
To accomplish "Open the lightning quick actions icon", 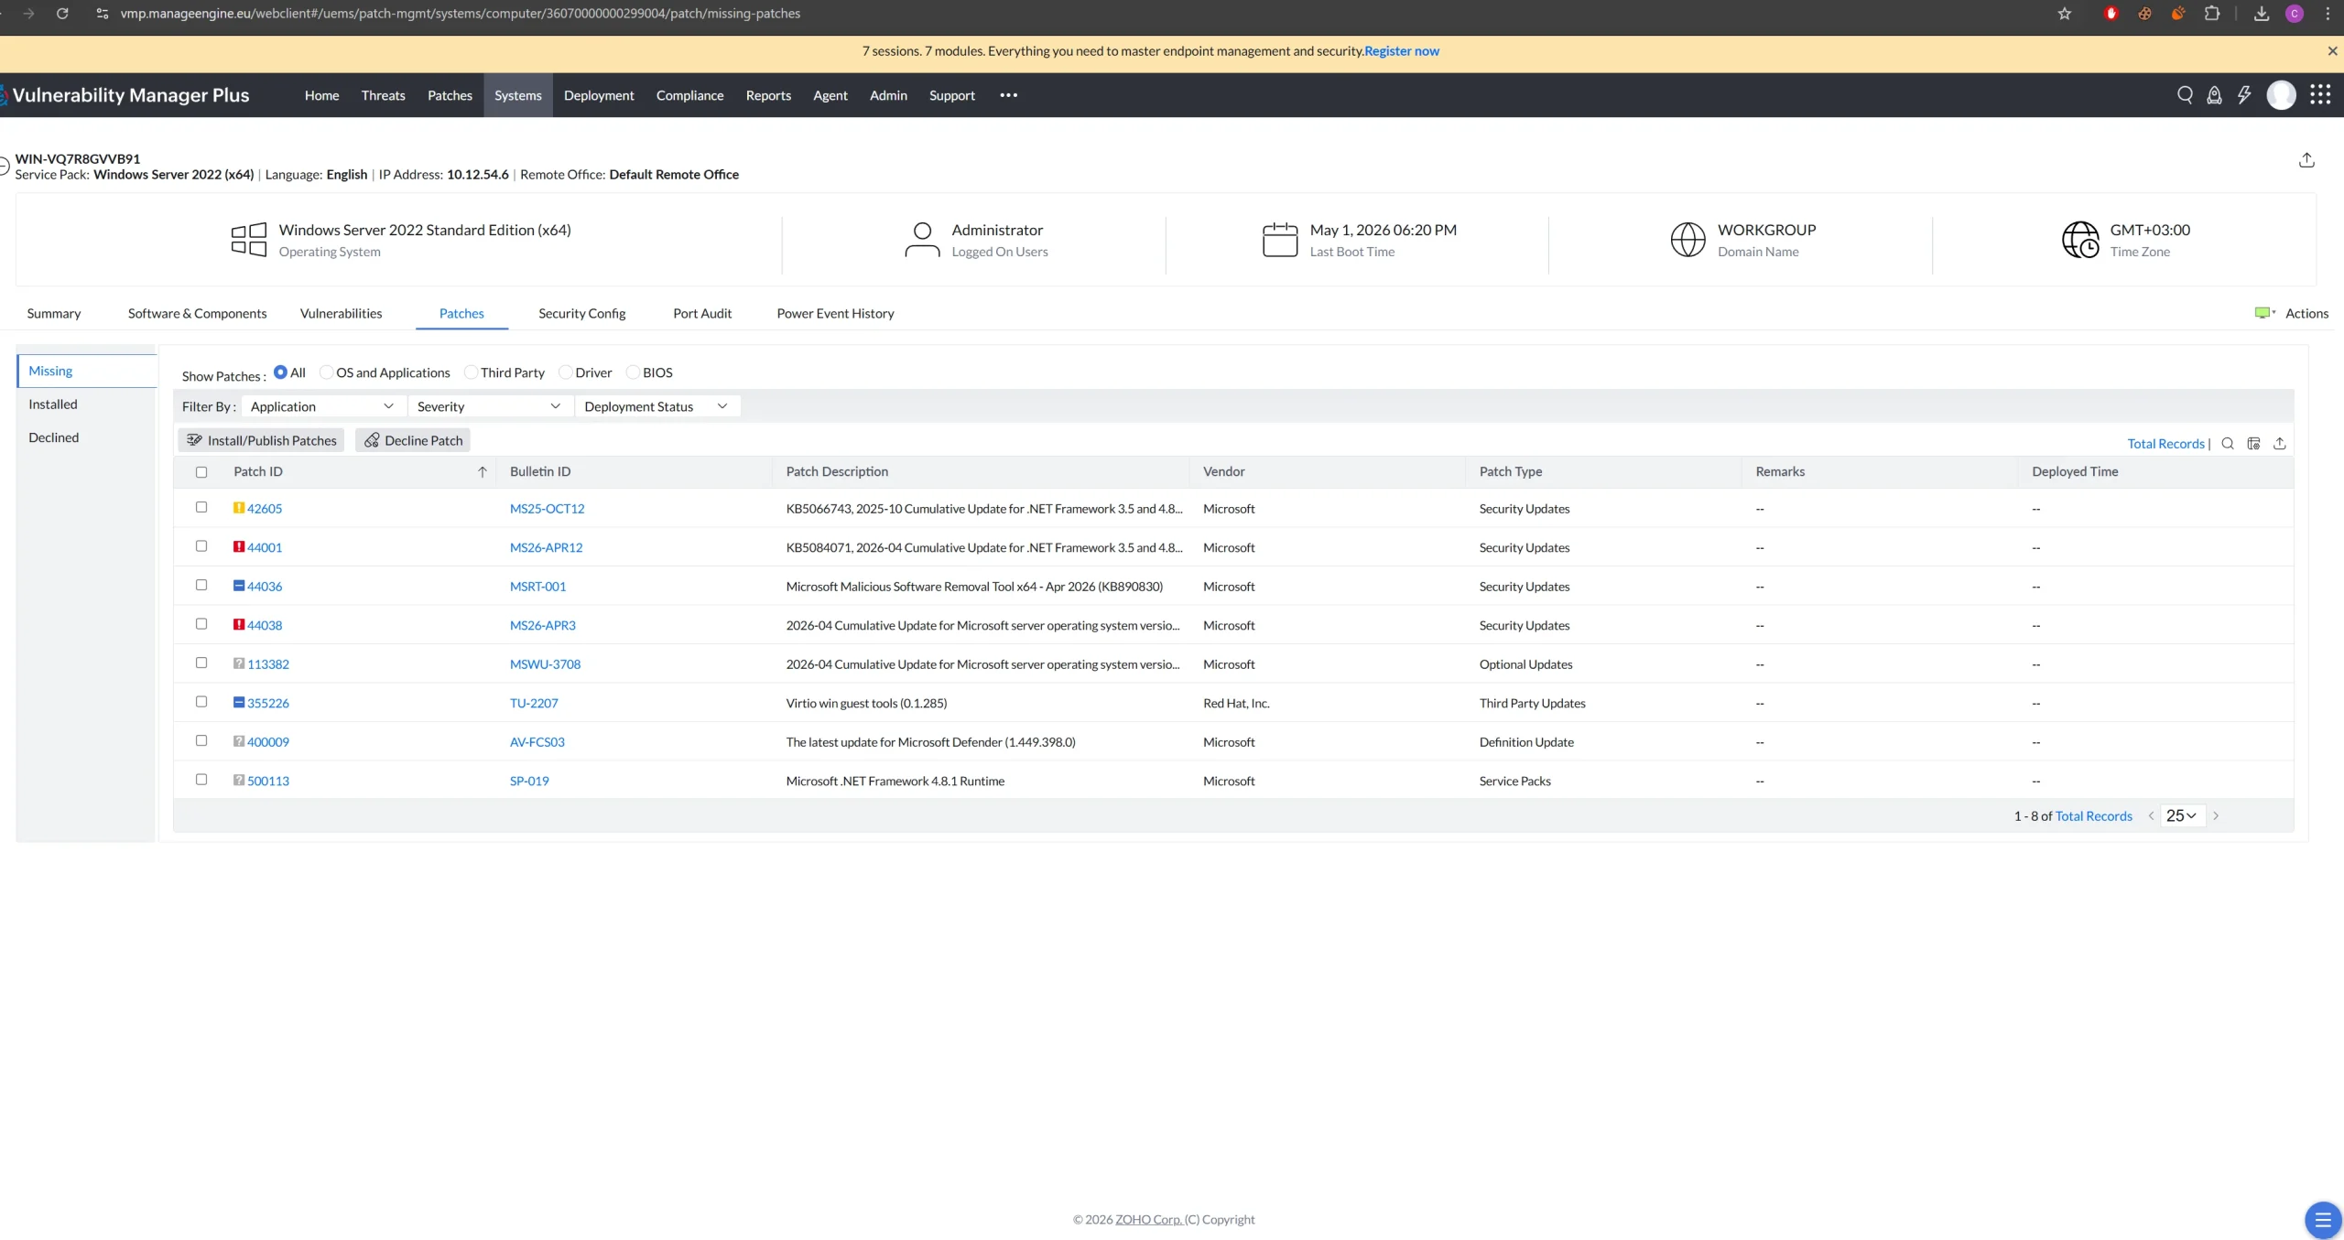I will click(x=2244, y=95).
